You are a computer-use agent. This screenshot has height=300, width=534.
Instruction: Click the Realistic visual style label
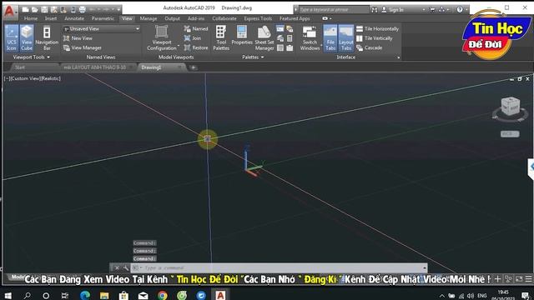pos(51,78)
